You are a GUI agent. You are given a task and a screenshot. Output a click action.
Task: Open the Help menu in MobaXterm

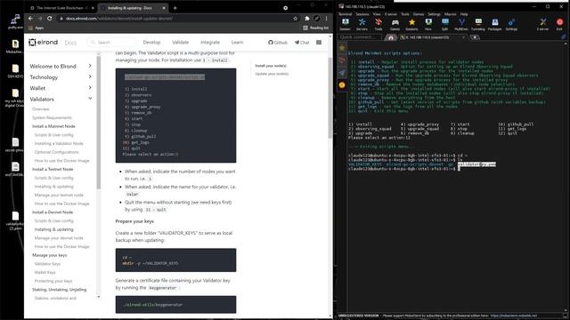click(464, 14)
